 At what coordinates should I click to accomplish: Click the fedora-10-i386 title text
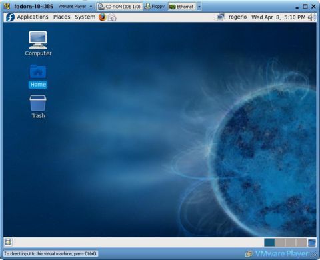pos(33,6)
